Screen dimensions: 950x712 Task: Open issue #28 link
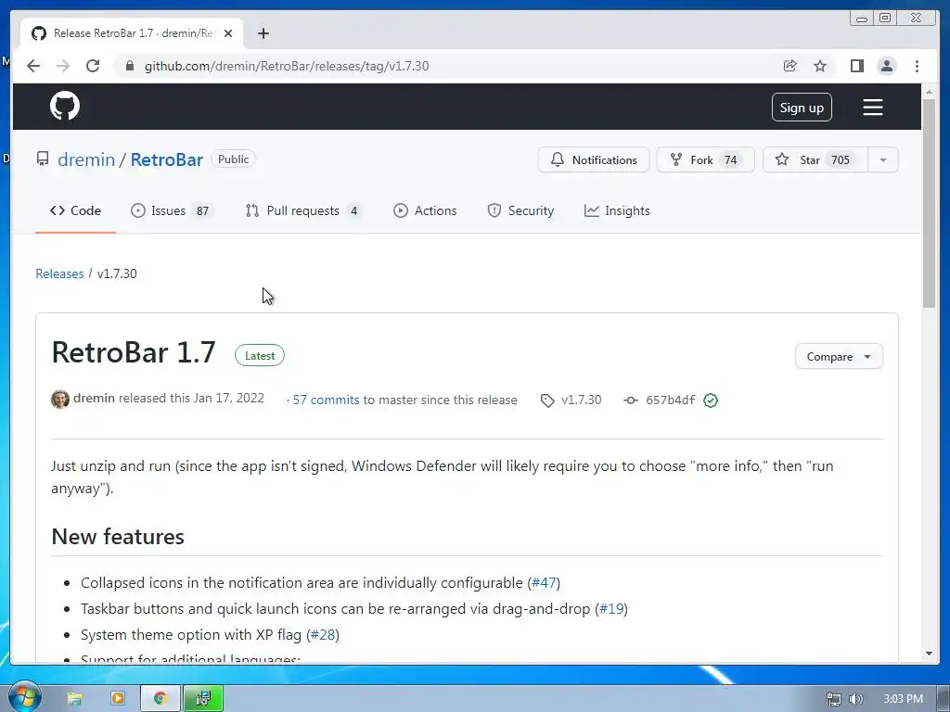click(323, 634)
